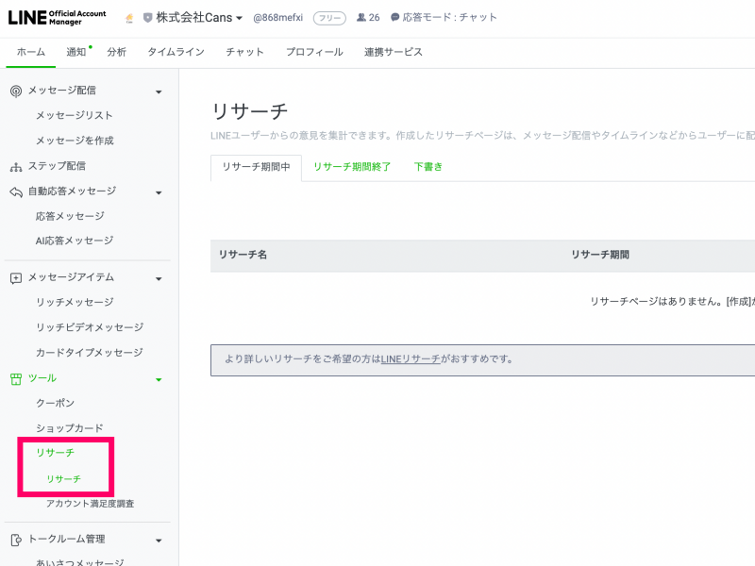Click the auto-response reply arrow icon

[15, 191]
